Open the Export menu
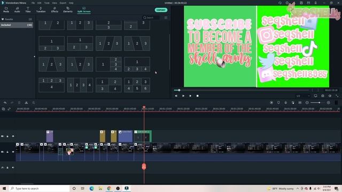Image resolution: width=342 pixels, height=192 pixels. click(x=63, y=3)
